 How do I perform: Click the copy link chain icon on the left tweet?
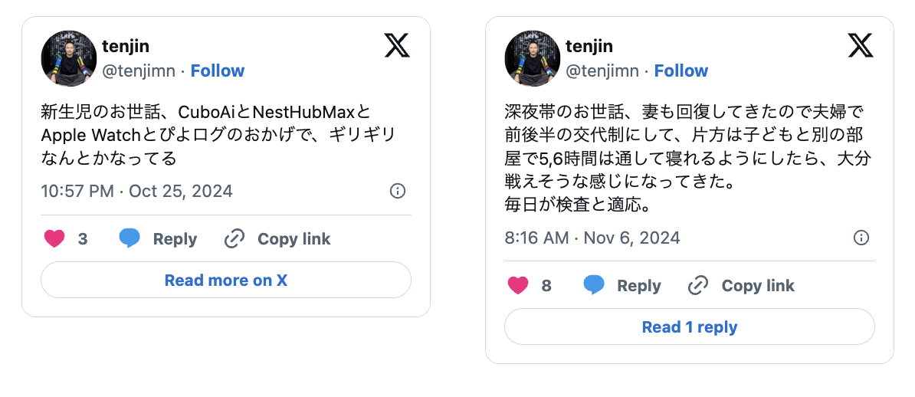[234, 239]
